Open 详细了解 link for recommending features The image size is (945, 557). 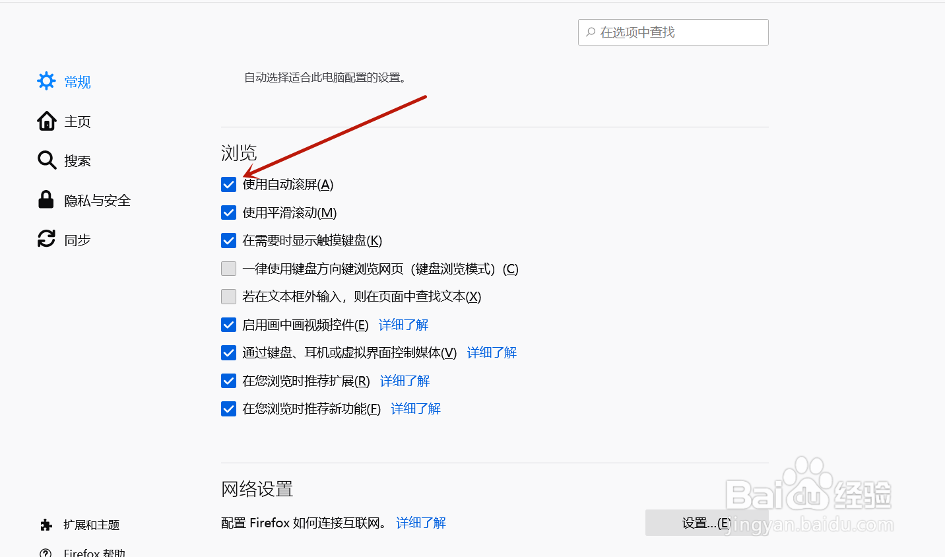tap(416, 409)
